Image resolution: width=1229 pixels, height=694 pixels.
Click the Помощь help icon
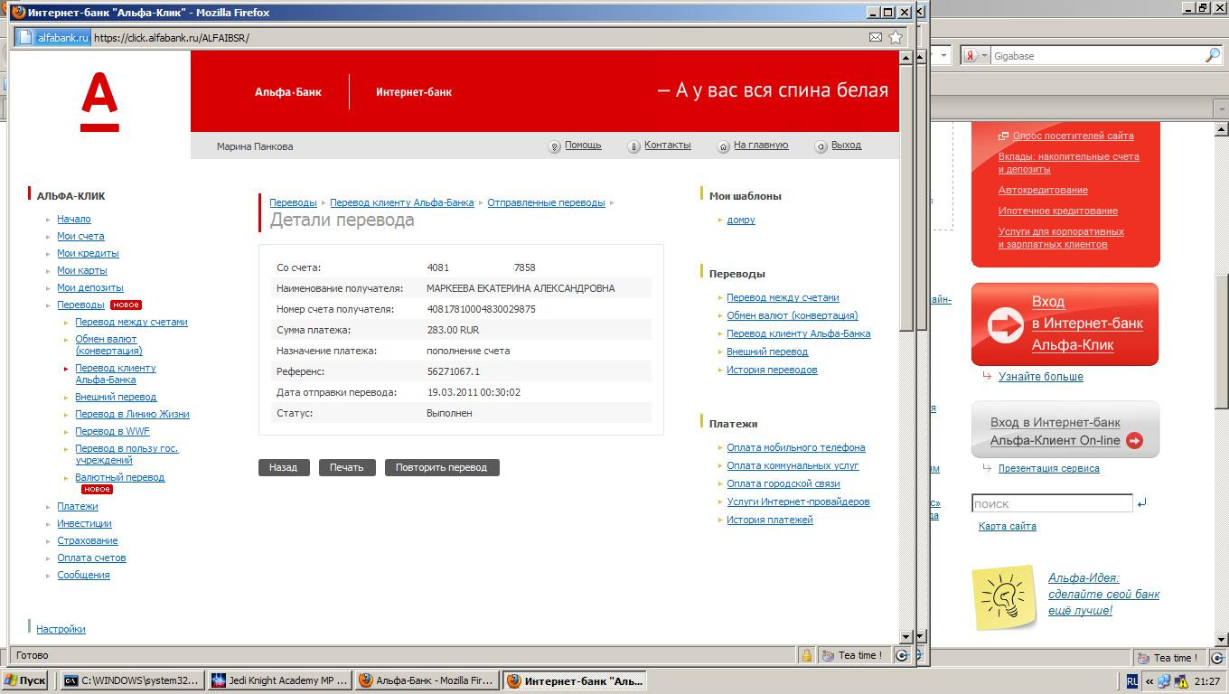[555, 146]
